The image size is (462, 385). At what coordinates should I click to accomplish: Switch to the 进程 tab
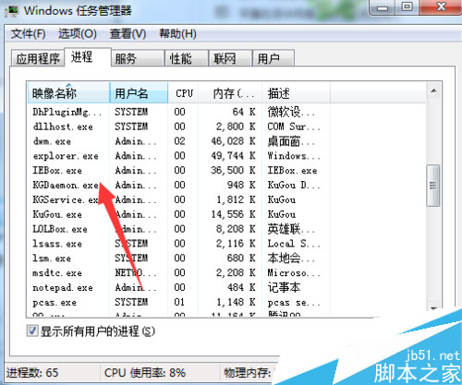tap(88, 57)
